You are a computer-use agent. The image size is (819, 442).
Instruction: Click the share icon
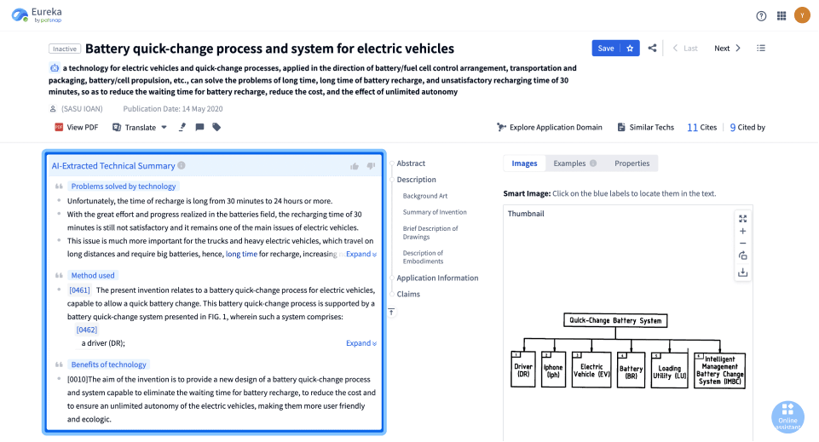pyautogui.click(x=652, y=48)
